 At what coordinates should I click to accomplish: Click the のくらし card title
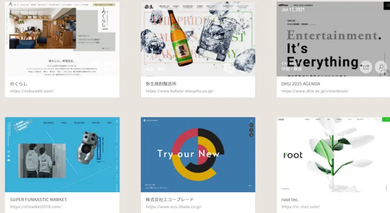tap(18, 84)
